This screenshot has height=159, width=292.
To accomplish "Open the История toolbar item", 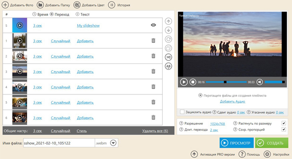I will tap(119, 5).
